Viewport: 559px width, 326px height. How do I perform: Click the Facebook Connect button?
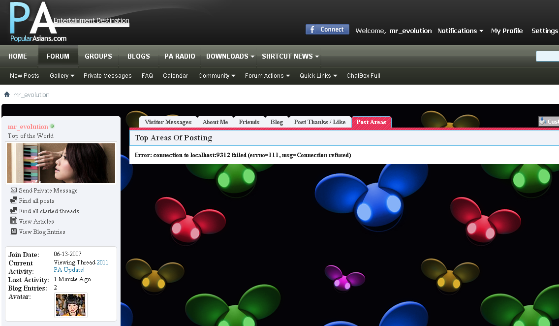327,30
